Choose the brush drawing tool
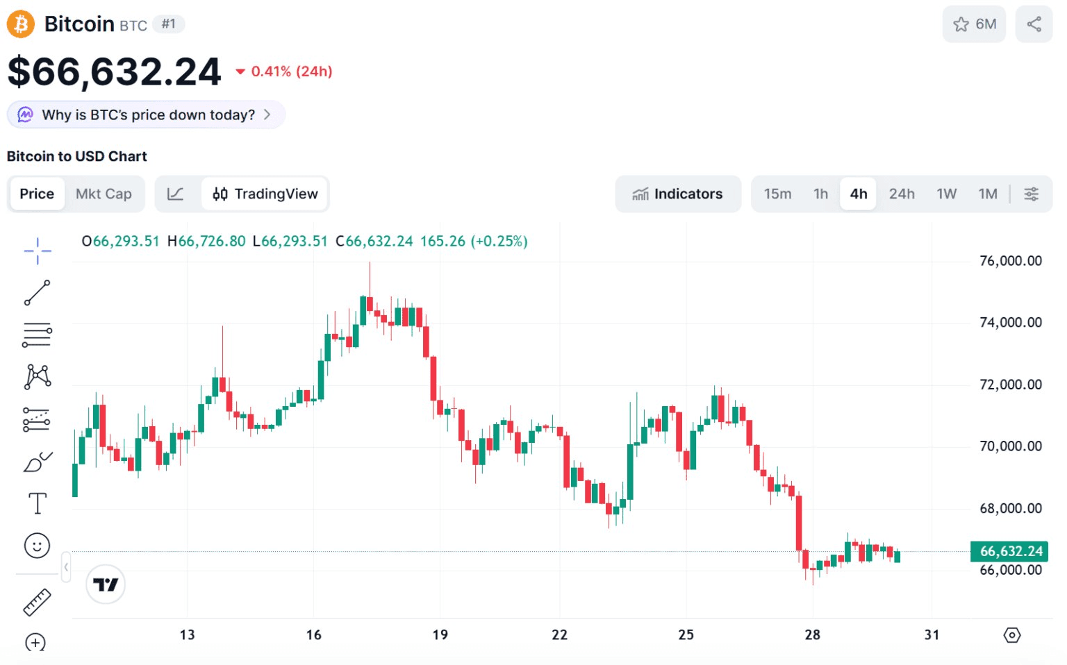Viewport: 1067px width, 665px height. [x=38, y=462]
